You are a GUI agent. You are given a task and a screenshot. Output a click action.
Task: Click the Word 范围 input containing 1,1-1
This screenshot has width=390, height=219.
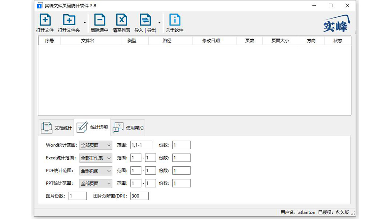pyautogui.click(x=142, y=145)
